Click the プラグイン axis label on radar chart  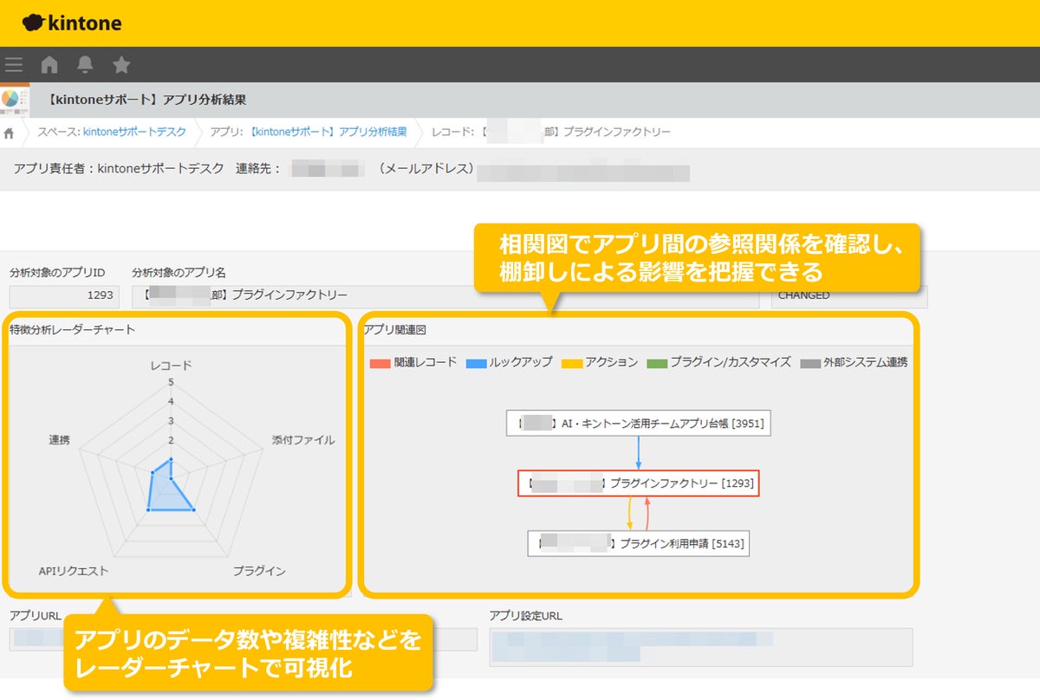click(x=258, y=571)
